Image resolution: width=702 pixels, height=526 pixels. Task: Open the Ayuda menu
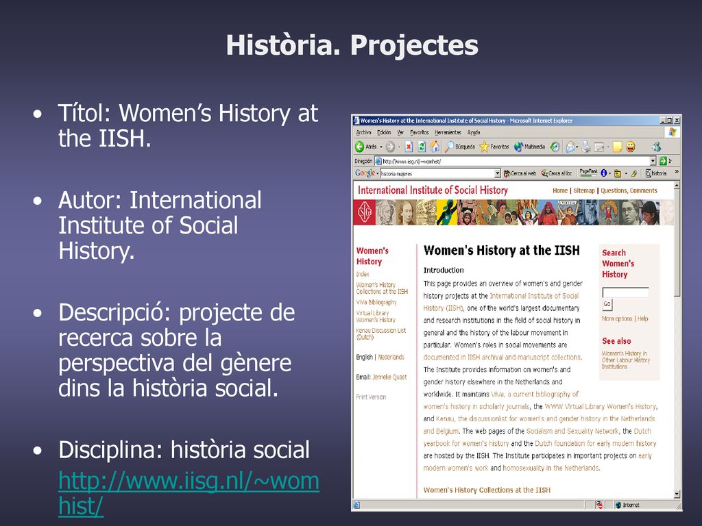point(474,132)
